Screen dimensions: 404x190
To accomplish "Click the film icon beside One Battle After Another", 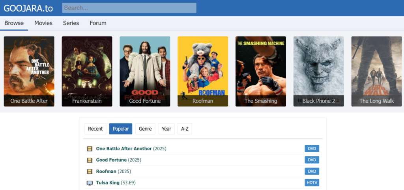I will [90, 149].
